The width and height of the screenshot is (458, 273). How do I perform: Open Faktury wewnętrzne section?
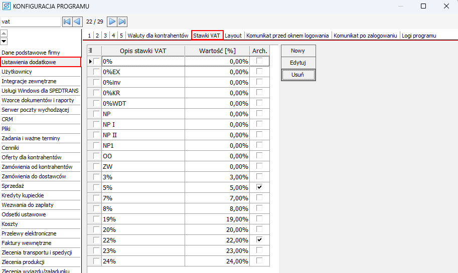pos(40,243)
